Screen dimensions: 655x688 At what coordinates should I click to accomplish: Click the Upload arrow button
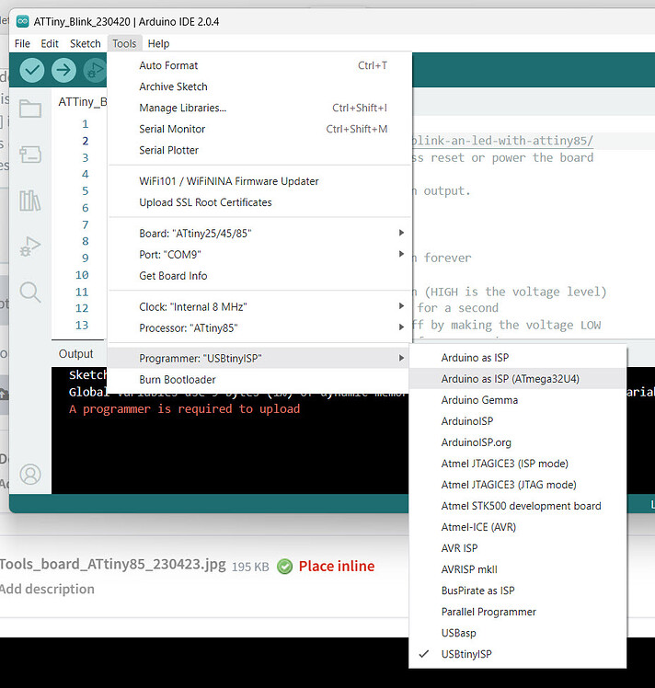click(x=63, y=70)
